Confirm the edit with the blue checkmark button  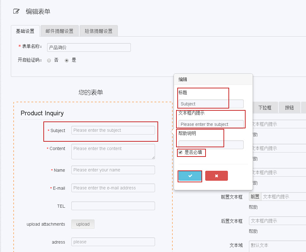point(190,176)
